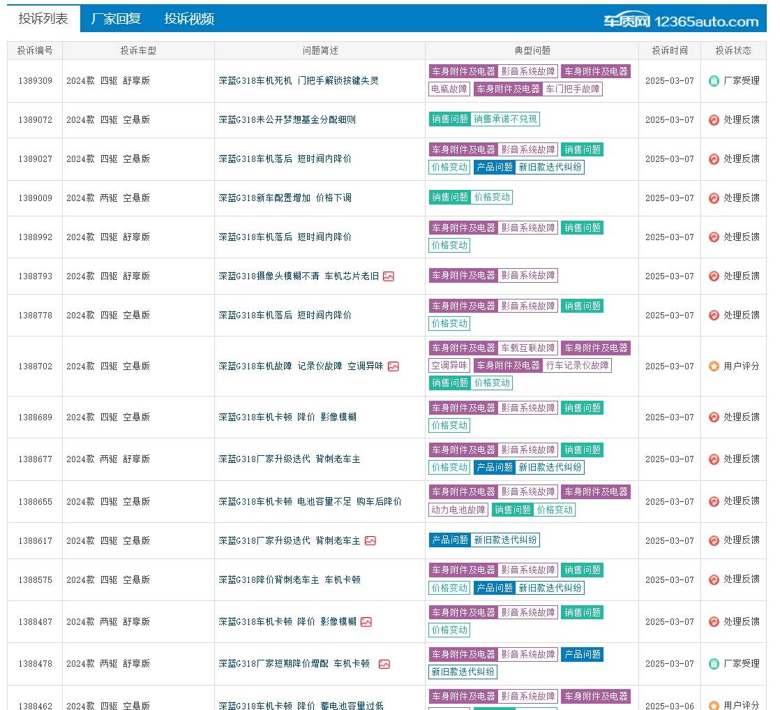Open the 车质网 12365auto.com logo

click(681, 21)
